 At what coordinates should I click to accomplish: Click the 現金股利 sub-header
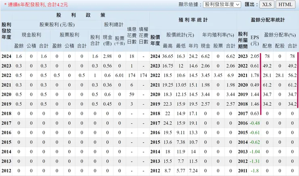click(31, 35)
